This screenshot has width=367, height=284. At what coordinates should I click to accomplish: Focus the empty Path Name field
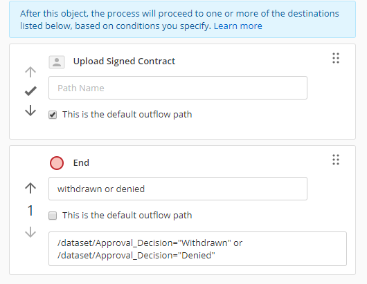coord(178,88)
